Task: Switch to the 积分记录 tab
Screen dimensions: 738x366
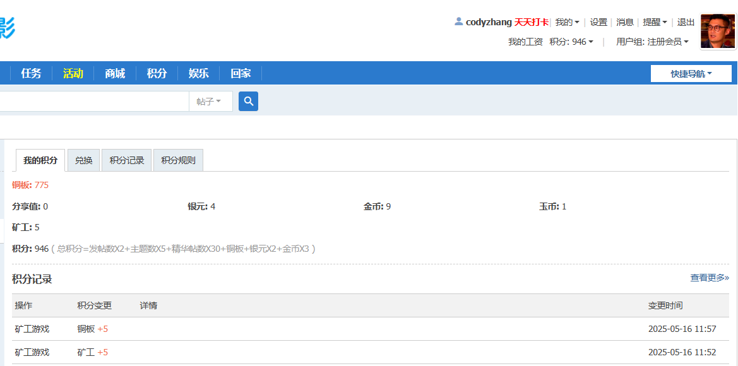Action: click(127, 160)
